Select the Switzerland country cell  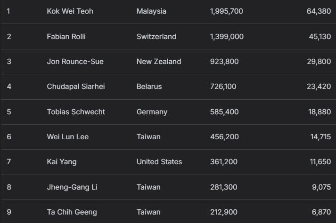[156, 36]
